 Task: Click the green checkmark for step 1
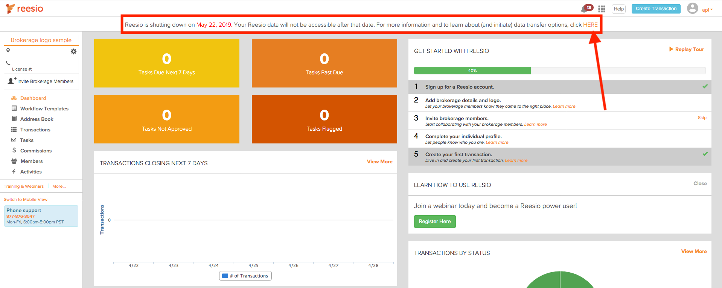705,86
